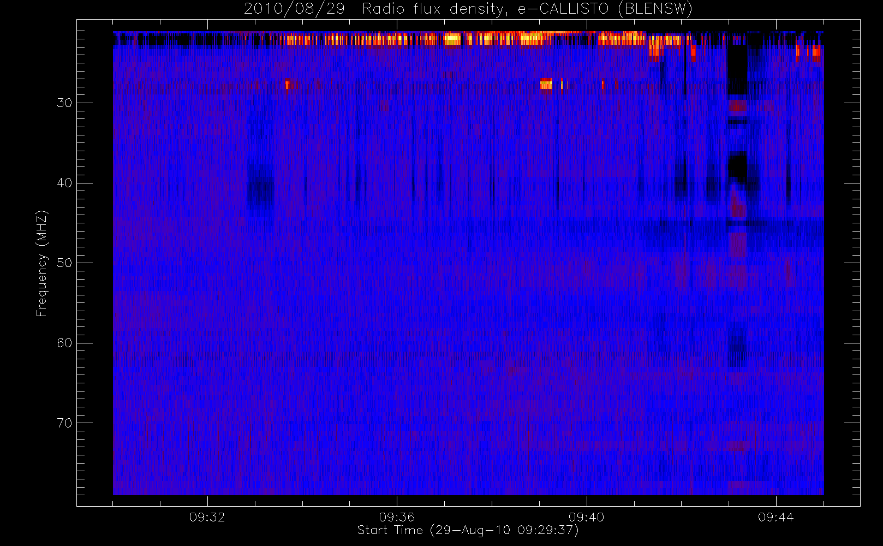The width and height of the screenshot is (883, 546).
Task: Click the 60 MHz frequency tick label
Action: click(64, 343)
